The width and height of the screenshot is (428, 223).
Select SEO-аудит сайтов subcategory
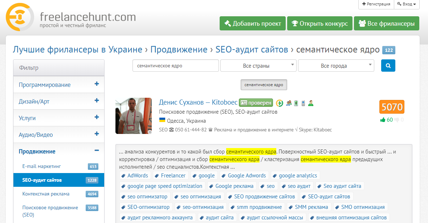click(59, 180)
